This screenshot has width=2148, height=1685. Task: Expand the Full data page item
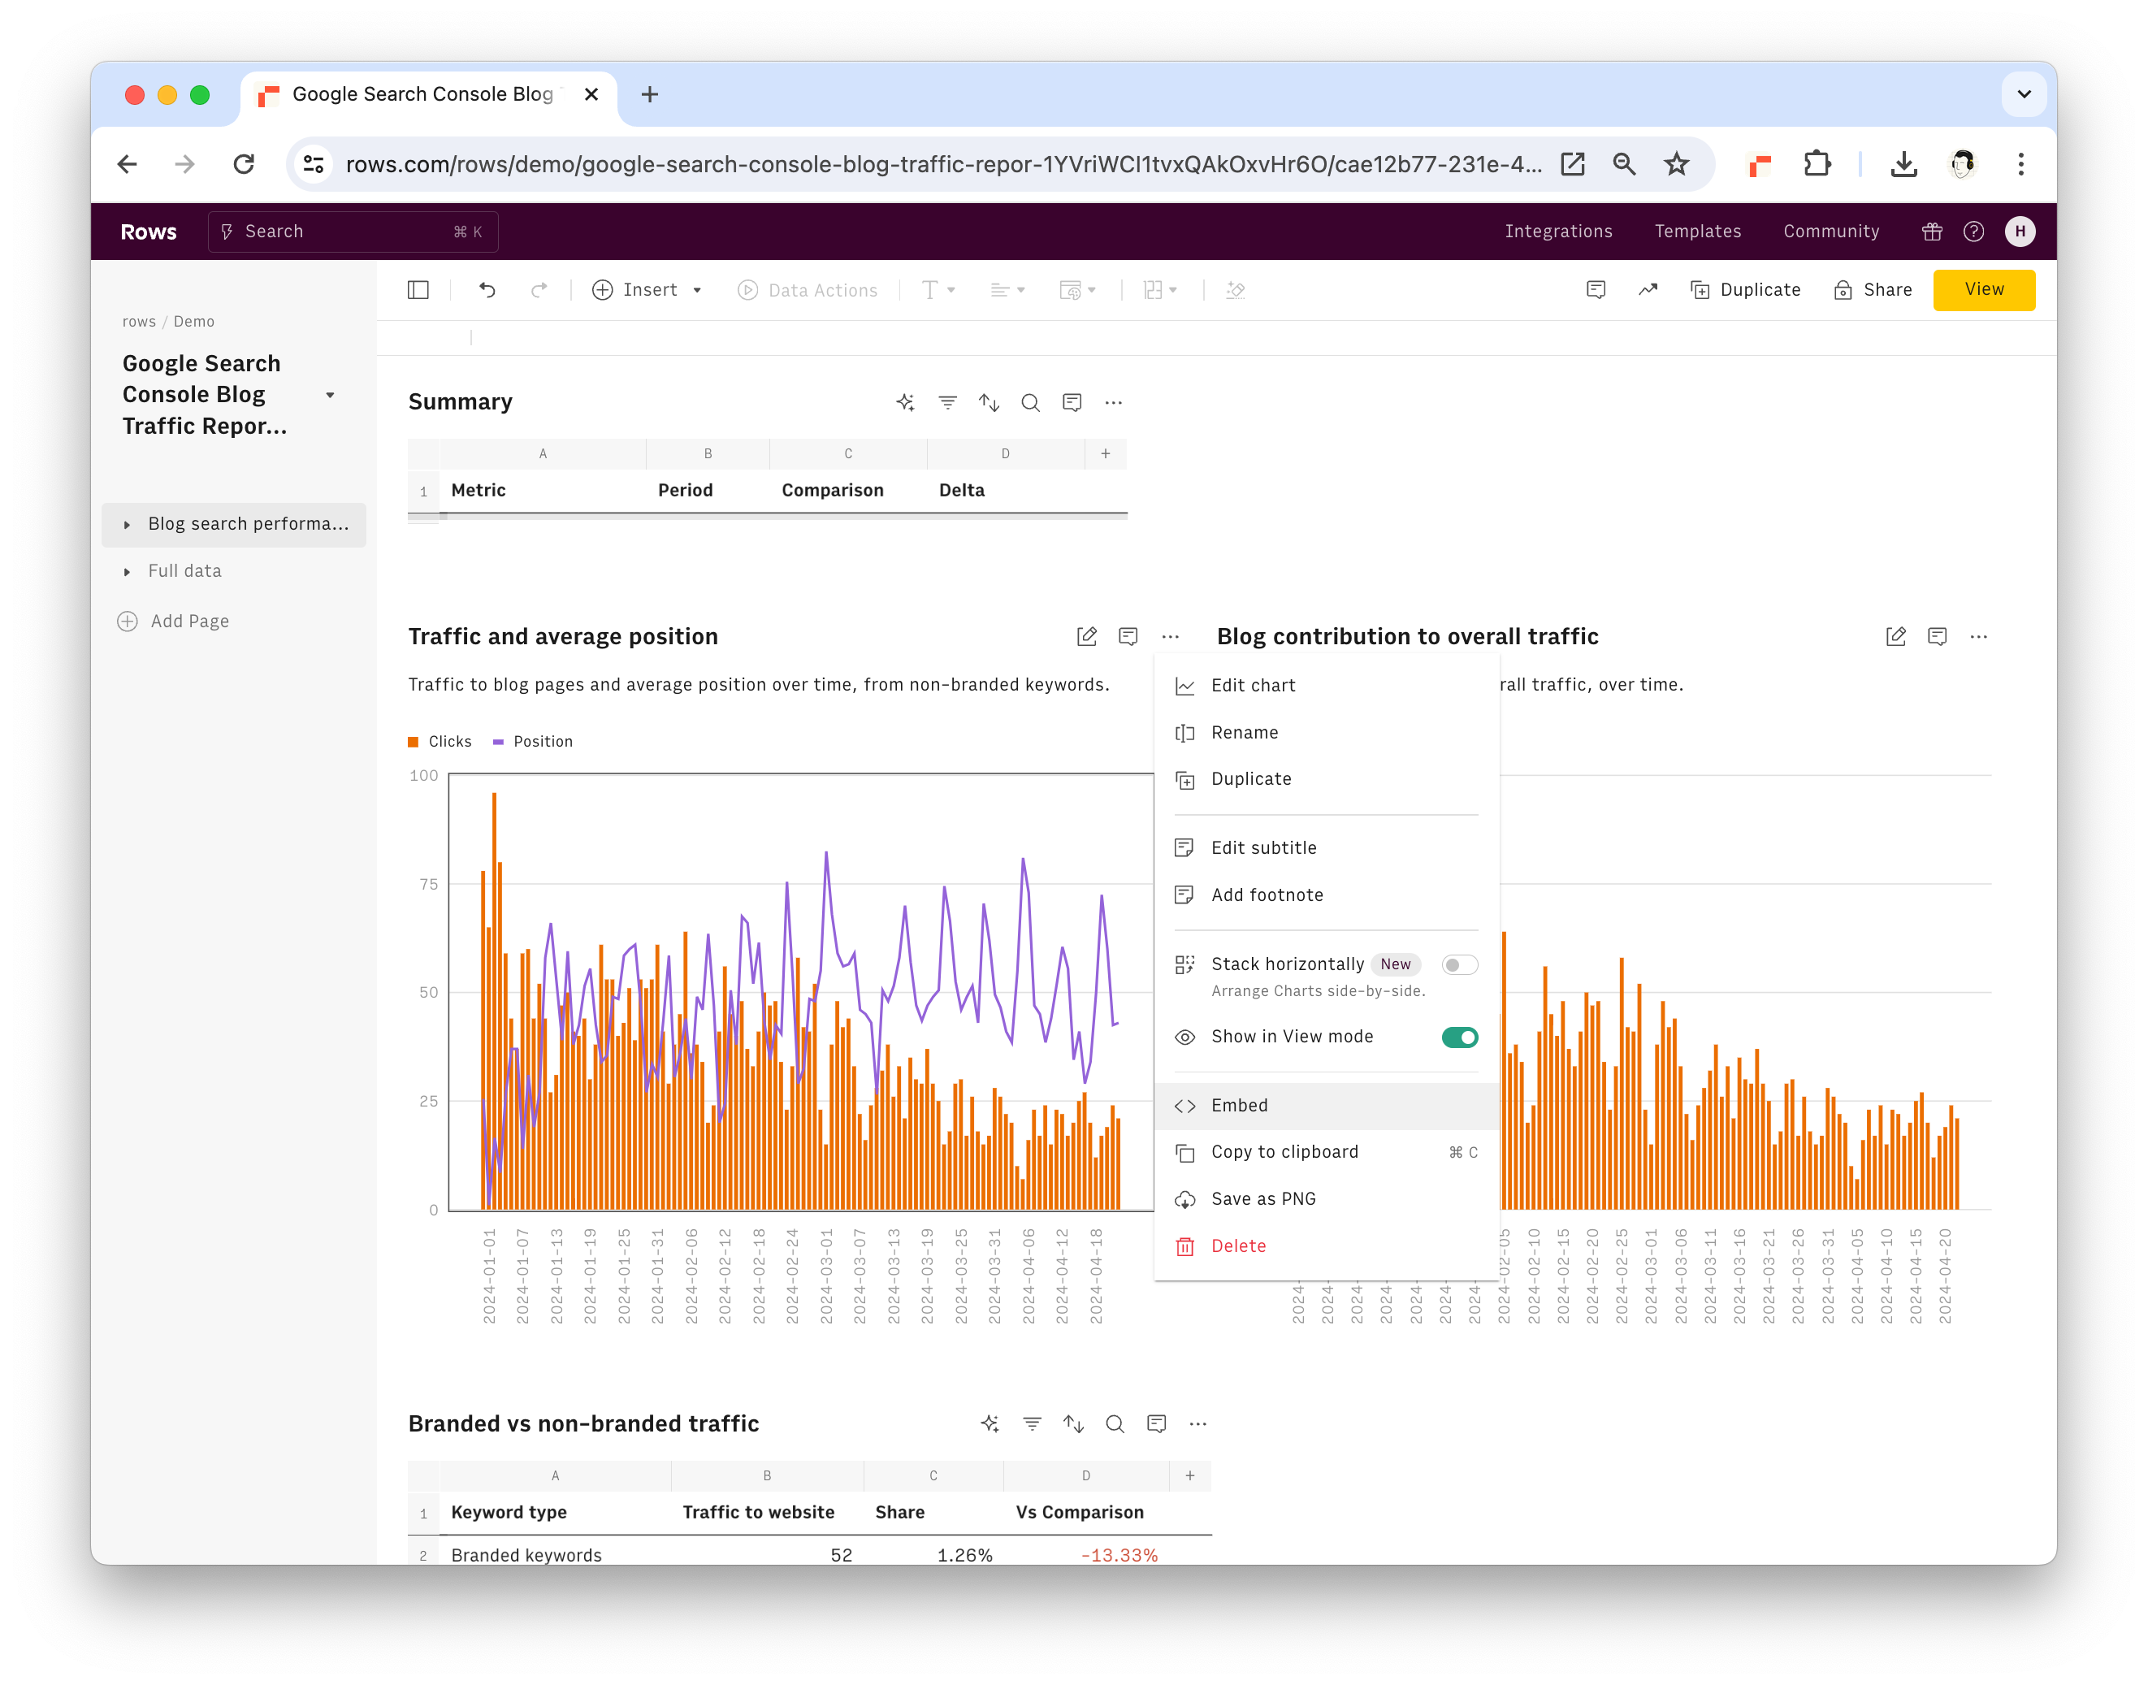pyautogui.click(x=131, y=570)
